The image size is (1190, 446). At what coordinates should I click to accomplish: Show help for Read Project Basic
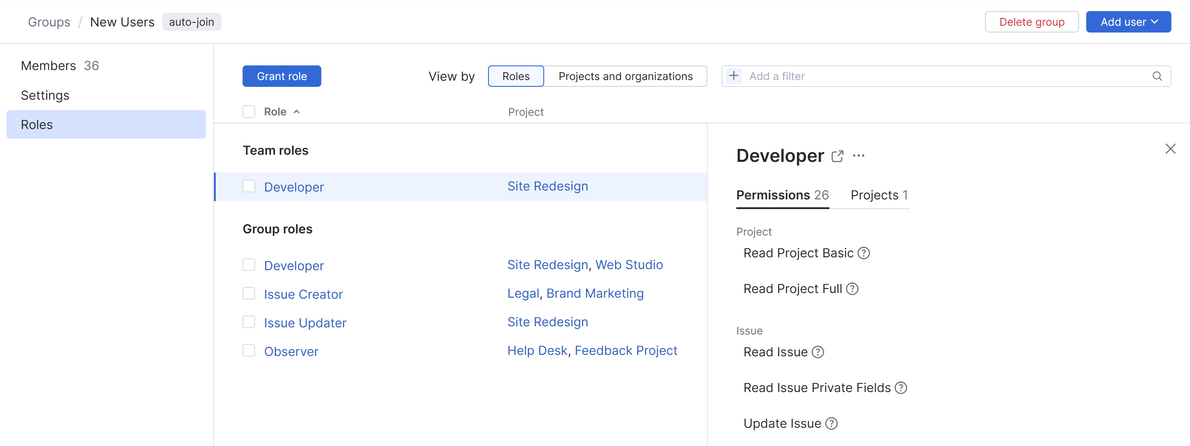[863, 253]
